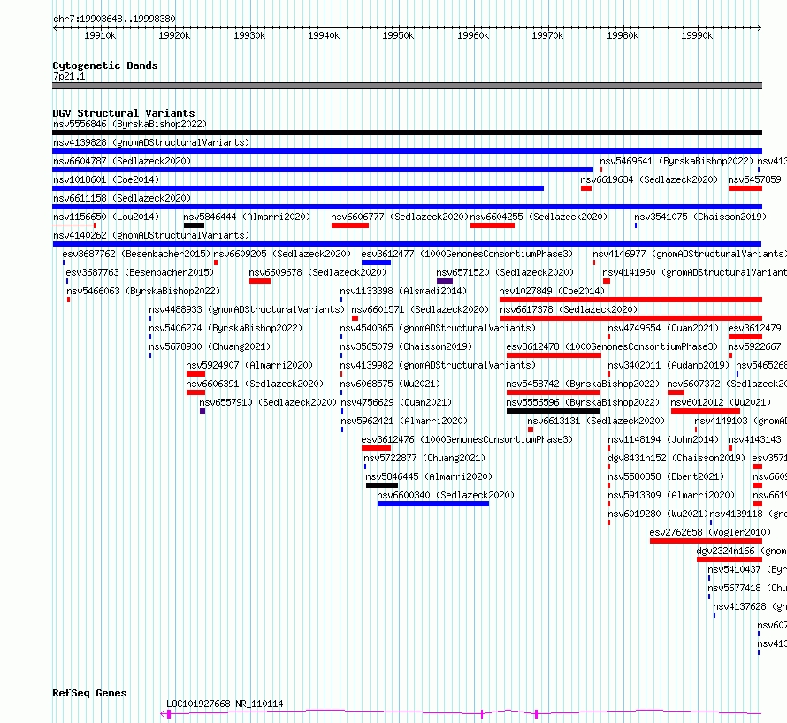This screenshot has height=723, width=787.
Task: Click the nsv6604787 (Sedlazeck2020) label
Action: (x=122, y=161)
